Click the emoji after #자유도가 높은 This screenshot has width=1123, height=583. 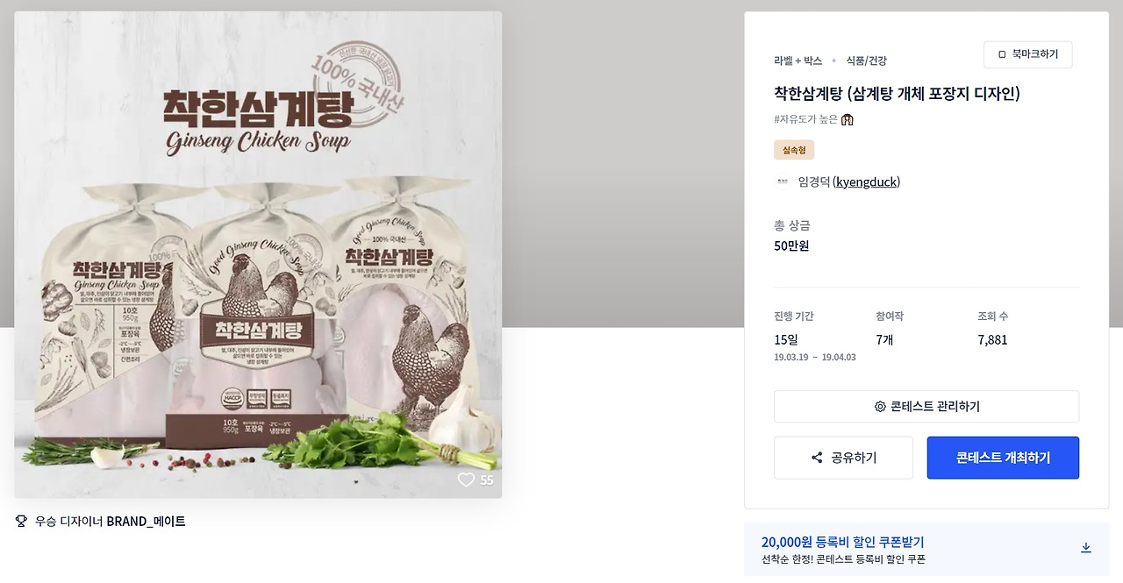(848, 119)
